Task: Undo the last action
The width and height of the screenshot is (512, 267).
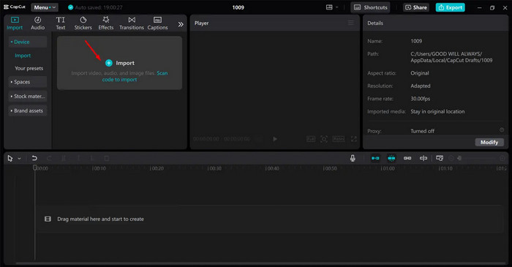Action: 34,158
